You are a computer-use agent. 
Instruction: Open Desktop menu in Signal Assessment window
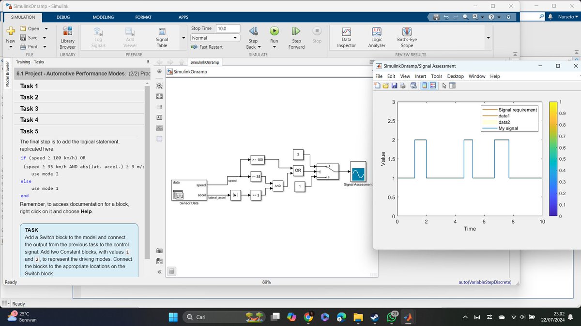(x=455, y=76)
